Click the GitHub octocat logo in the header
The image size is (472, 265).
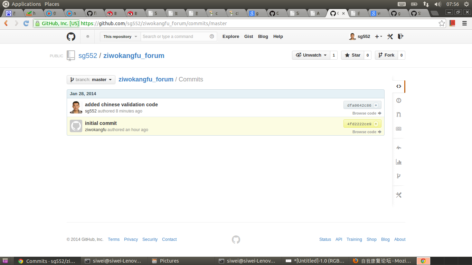(71, 37)
